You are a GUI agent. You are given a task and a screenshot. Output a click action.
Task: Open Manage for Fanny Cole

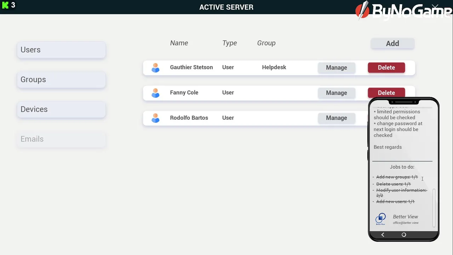pos(336,93)
